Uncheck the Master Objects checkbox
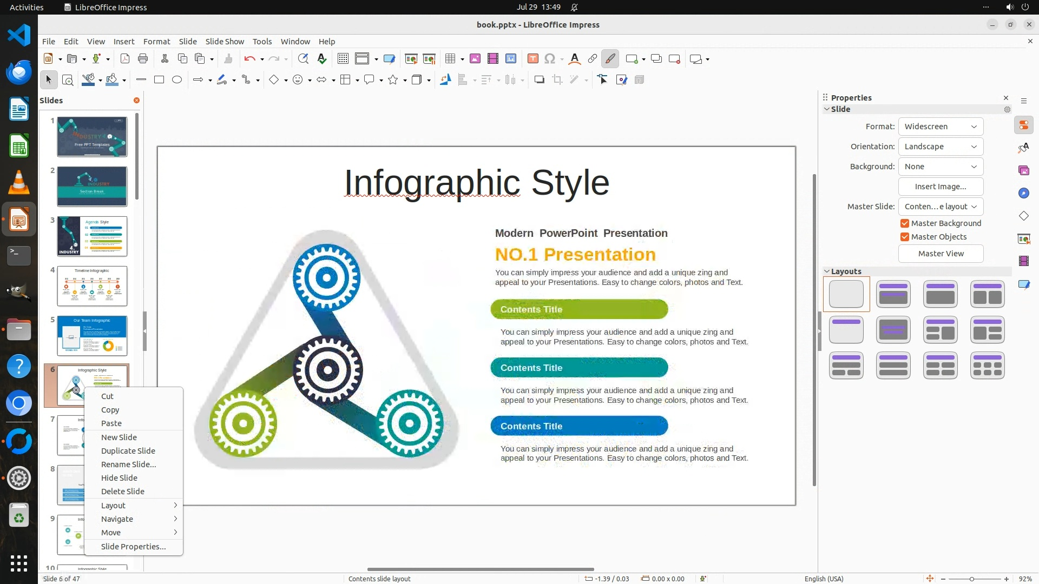 (x=905, y=237)
